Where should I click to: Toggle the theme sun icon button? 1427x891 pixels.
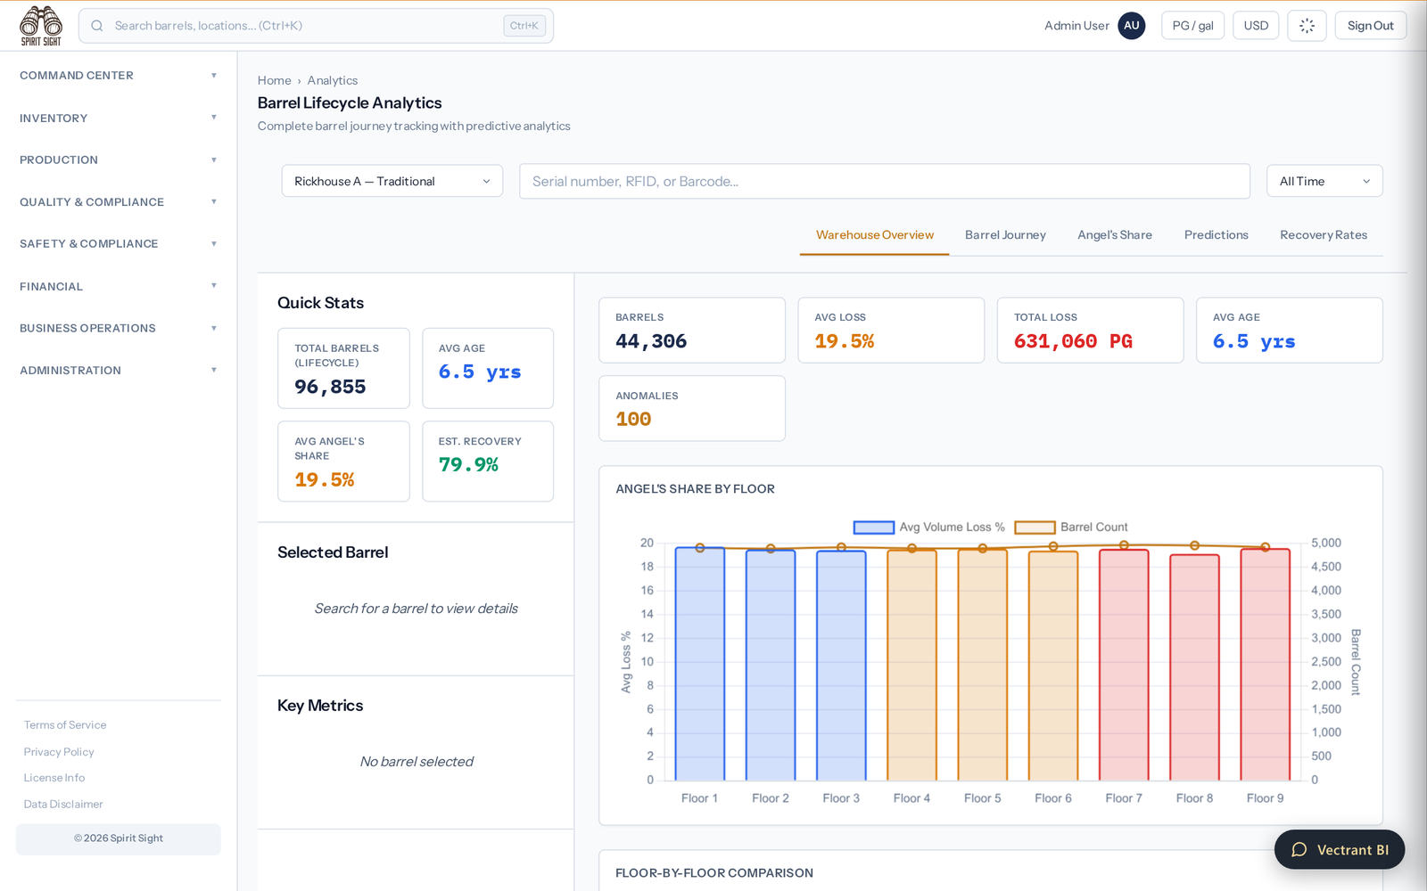click(x=1307, y=26)
